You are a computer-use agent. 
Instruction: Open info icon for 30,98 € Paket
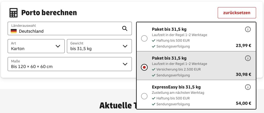[x=248, y=58]
